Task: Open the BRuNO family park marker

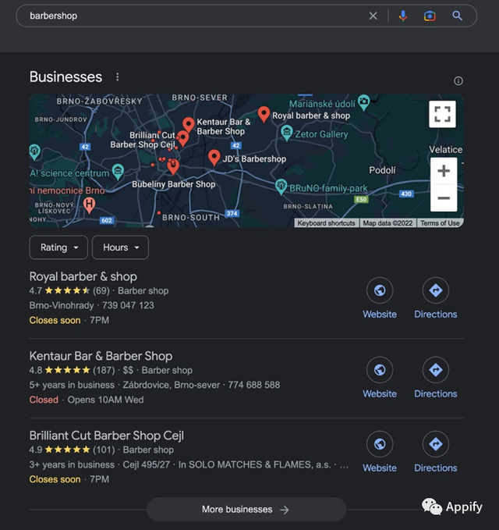Action: [281, 187]
